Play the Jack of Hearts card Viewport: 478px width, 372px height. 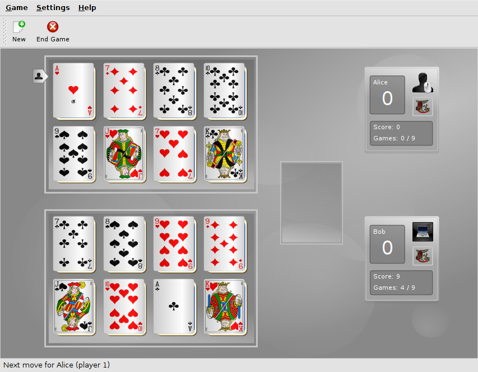[x=124, y=154]
